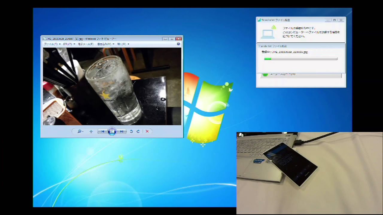Click the file transfer progress bar
The height and width of the screenshot is (215, 383).
[x=301, y=59]
